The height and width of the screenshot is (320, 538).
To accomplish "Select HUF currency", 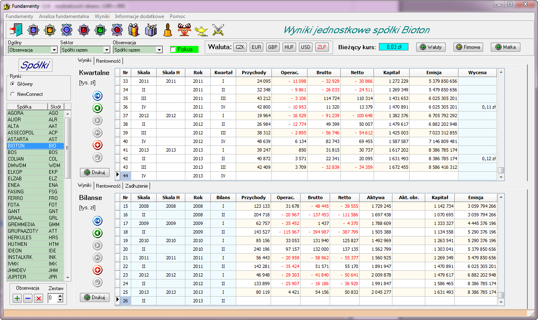I will point(289,47).
